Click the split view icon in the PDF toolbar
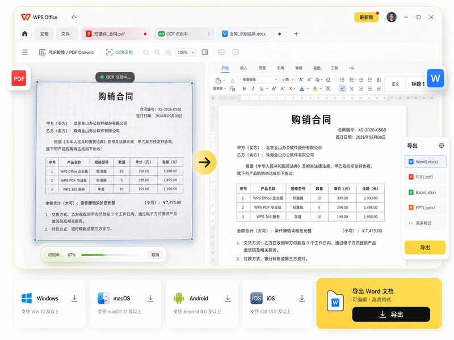Viewport: 454px width, 340px height. (x=221, y=52)
